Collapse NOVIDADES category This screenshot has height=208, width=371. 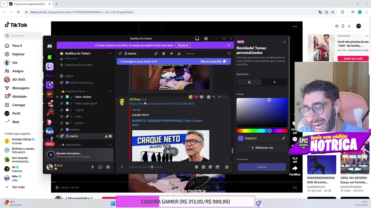click(x=72, y=145)
